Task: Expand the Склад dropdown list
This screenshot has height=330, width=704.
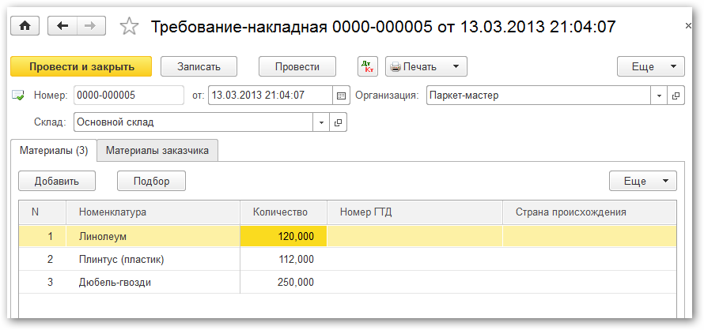Action: 321,122
